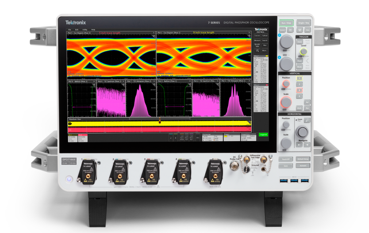This screenshot has width=369, height=233.
Task: Open the Ch 3 channel badge
Action: (x=83, y=138)
